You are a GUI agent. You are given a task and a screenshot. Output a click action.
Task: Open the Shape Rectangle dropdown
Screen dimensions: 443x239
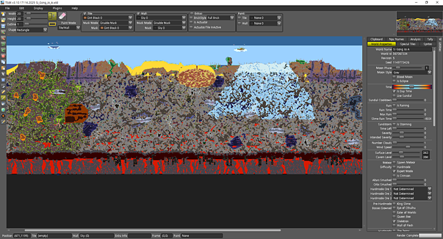click(x=32, y=30)
